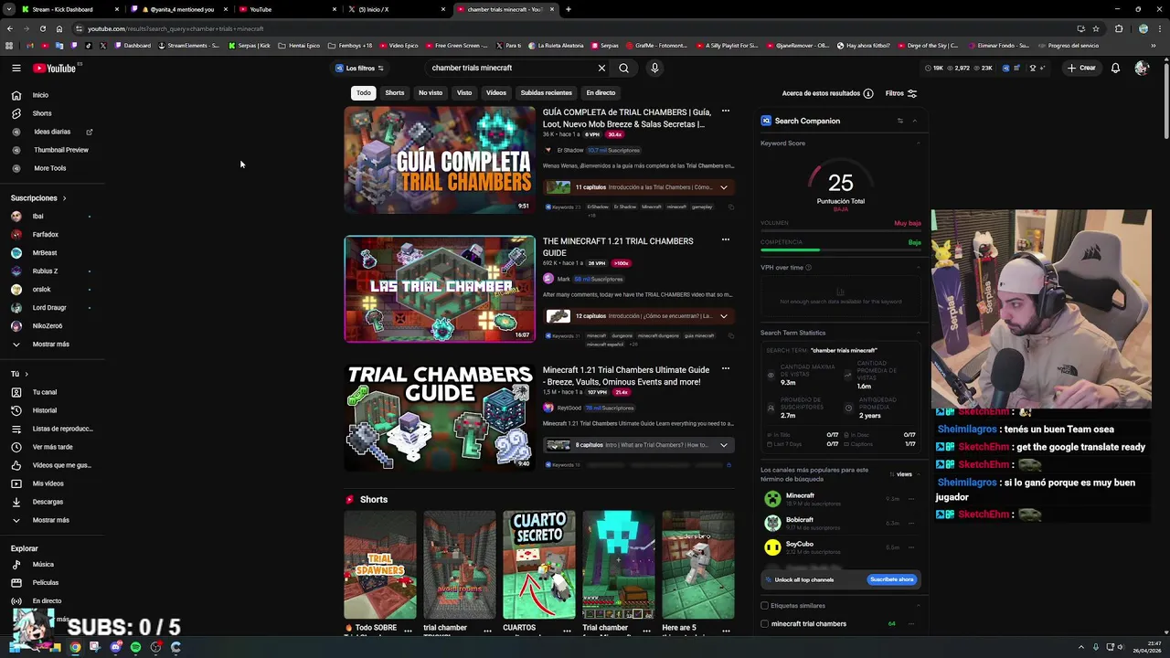Click into the YouTube search field
This screenshot has width=1170, height=658.
coord(512,68)
